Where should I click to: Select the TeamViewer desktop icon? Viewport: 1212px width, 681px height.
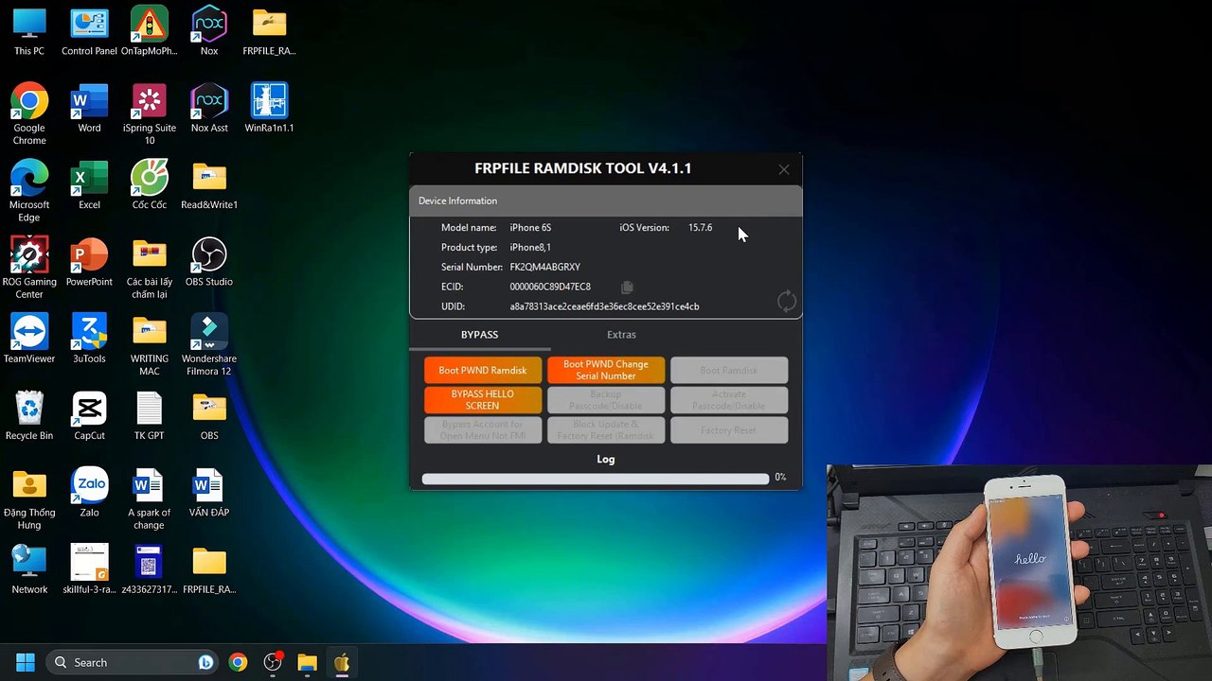(x=29, y=340)
